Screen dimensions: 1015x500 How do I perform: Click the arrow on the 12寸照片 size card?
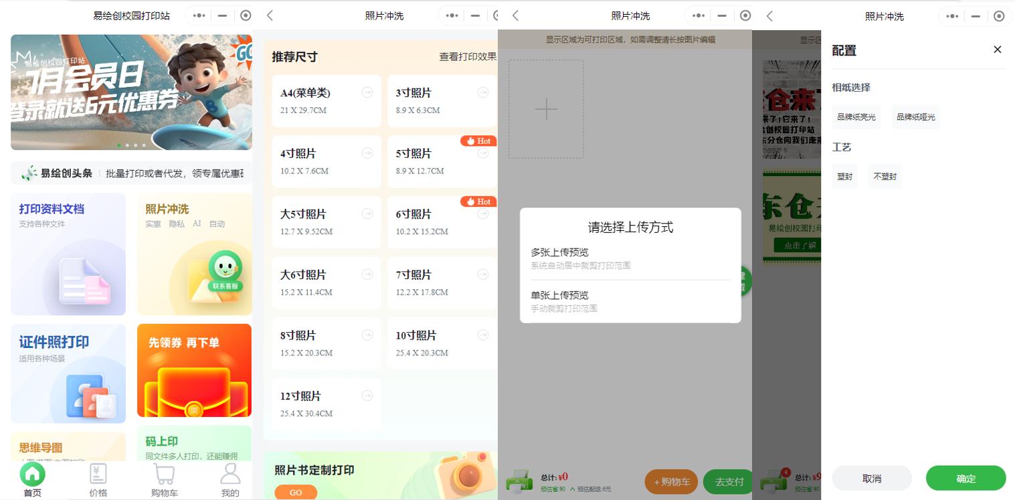367,396
